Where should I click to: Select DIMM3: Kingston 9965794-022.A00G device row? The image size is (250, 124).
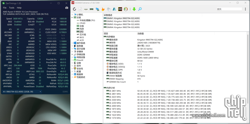click(122, 24)
